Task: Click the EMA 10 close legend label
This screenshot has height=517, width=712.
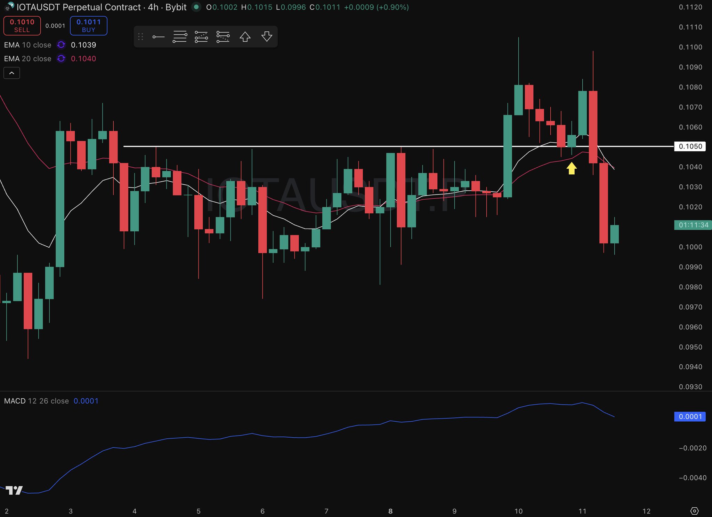Action: click(x=27, y=45)
